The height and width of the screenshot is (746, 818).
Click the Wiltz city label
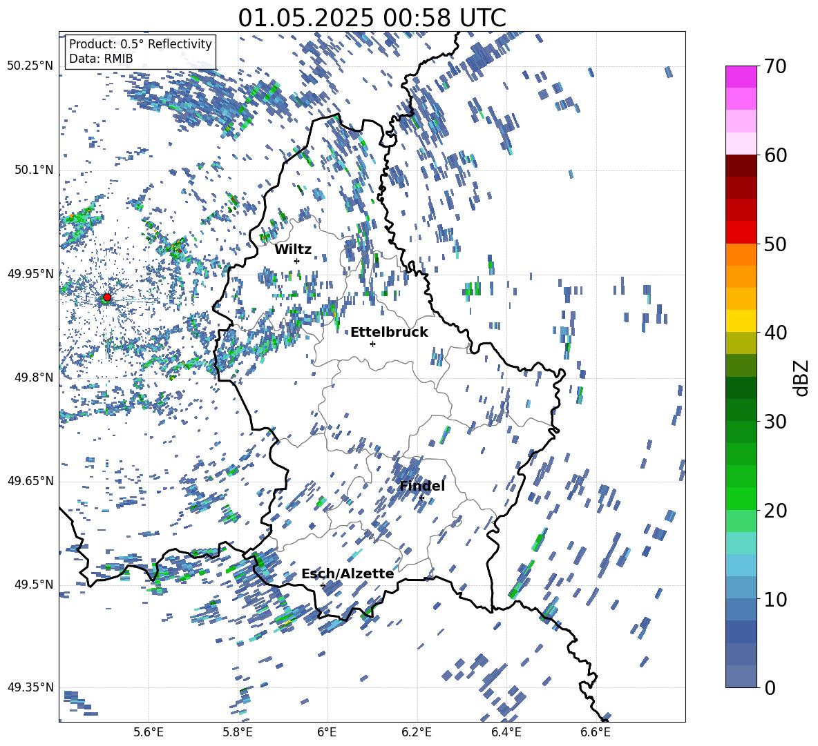(293, 250)
